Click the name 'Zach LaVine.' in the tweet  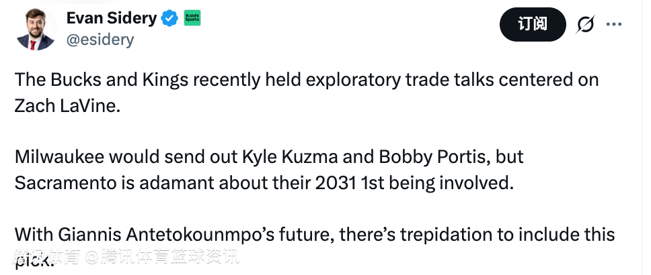(x=67, y=106)
